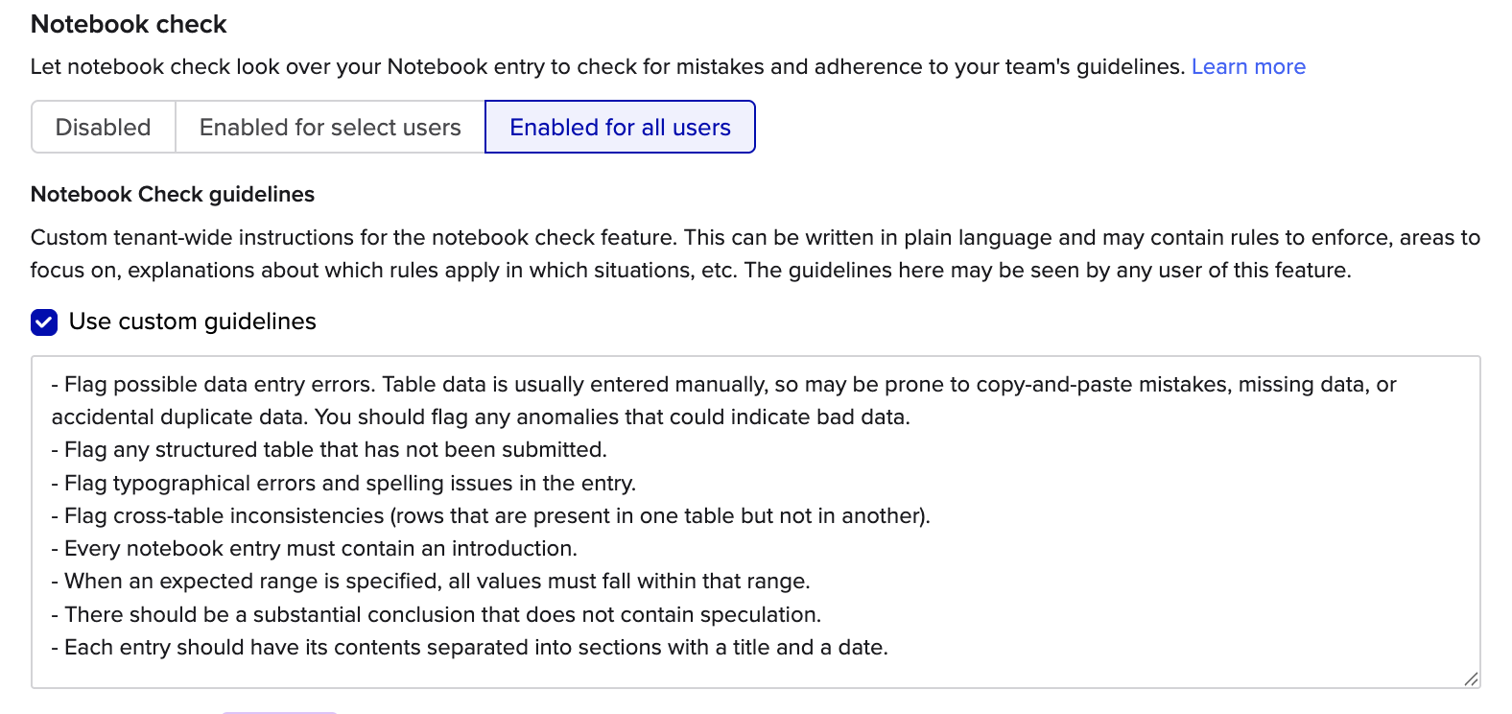
Task: Click the "accidental duplicate data" line in guidelines
Action: (480, 417)
